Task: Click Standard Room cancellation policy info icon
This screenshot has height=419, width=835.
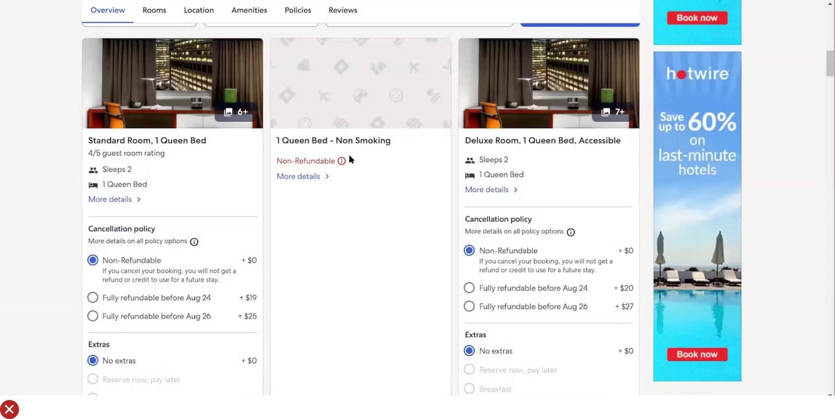Action: 194,241
